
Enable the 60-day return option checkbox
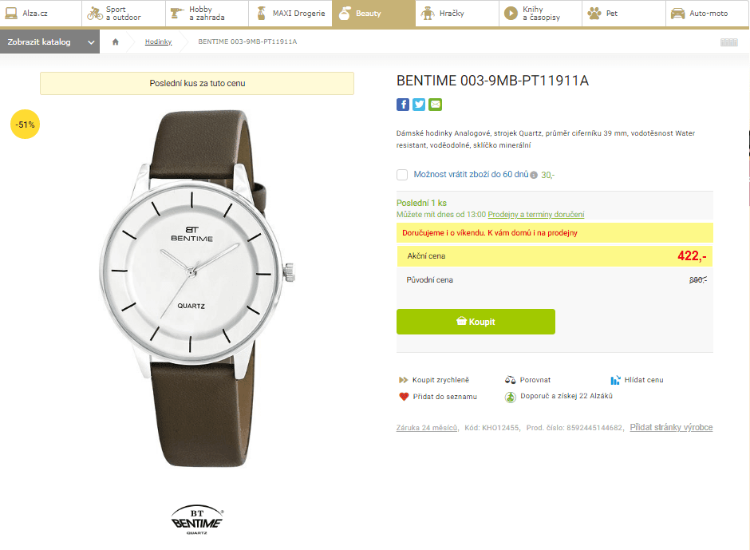(402, 175)
